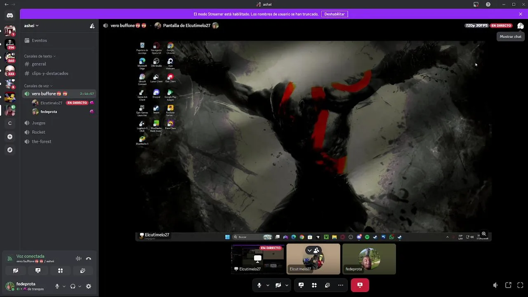Screen dimensions: 528x297
Task: Open Discord direct messages home icon
Action: (10, 16)
